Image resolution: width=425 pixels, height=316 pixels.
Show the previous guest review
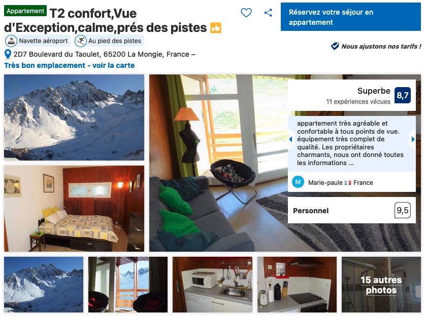coord(290,139)
